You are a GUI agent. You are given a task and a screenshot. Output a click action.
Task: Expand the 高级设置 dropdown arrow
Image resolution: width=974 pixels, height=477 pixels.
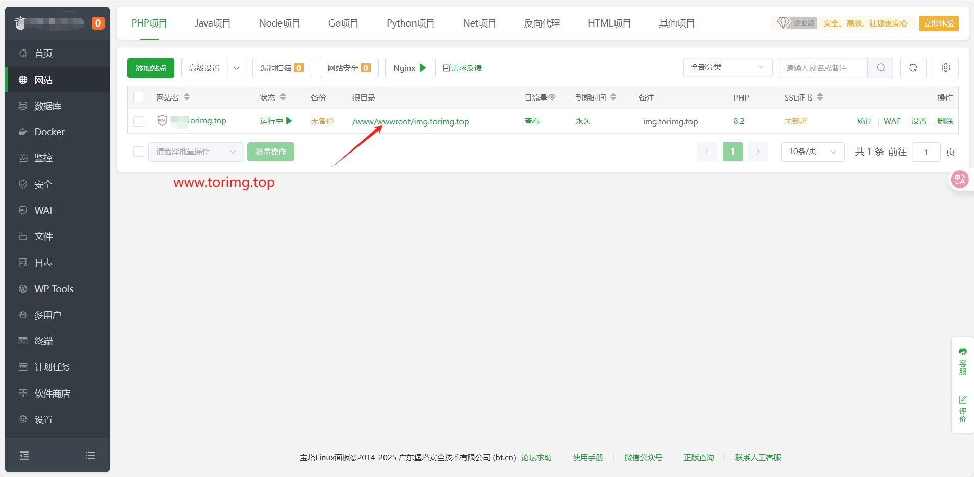point(236,67)
